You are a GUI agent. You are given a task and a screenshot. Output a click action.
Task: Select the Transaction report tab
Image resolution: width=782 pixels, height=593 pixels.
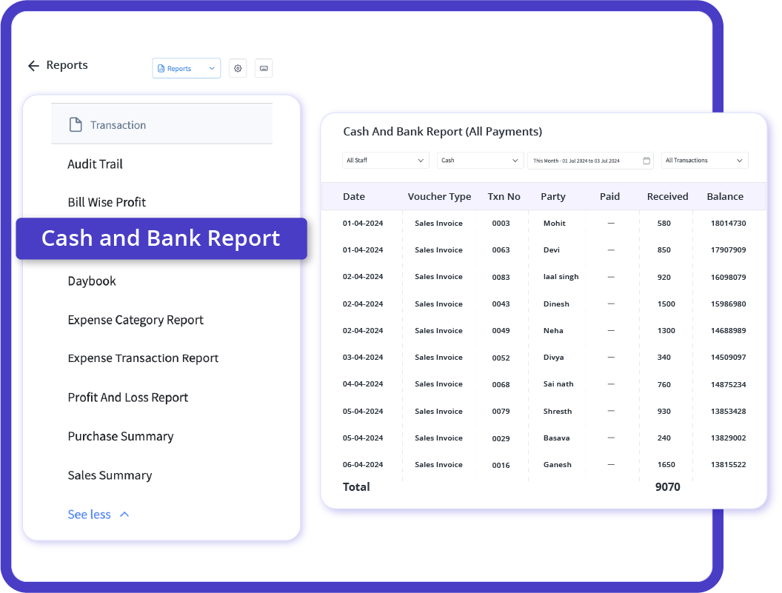click(x=118, y=125)
